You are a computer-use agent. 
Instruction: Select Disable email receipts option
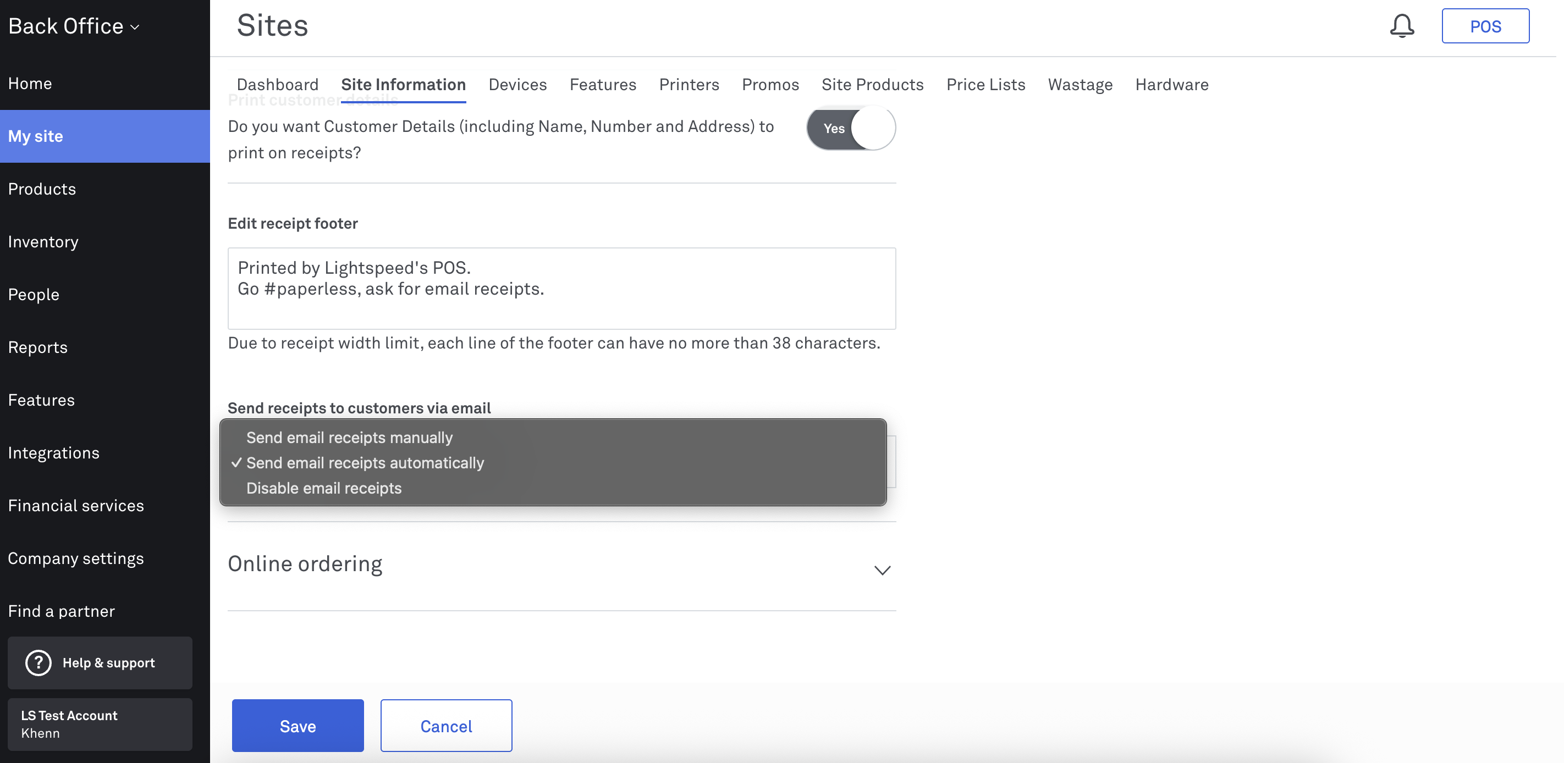point(553,488)
